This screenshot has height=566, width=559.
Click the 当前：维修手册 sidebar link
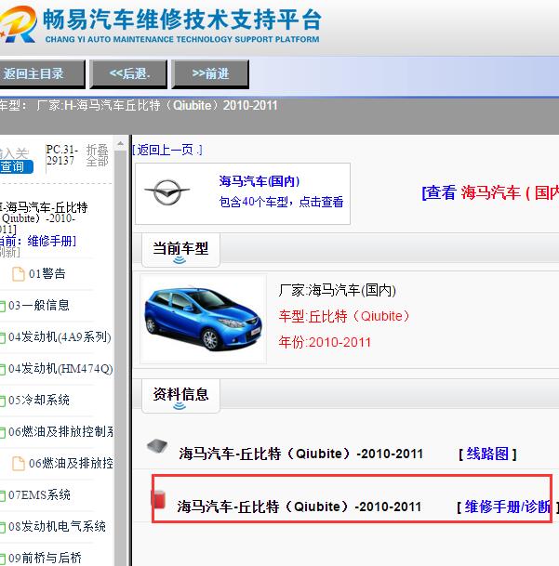tap(38, 241)
